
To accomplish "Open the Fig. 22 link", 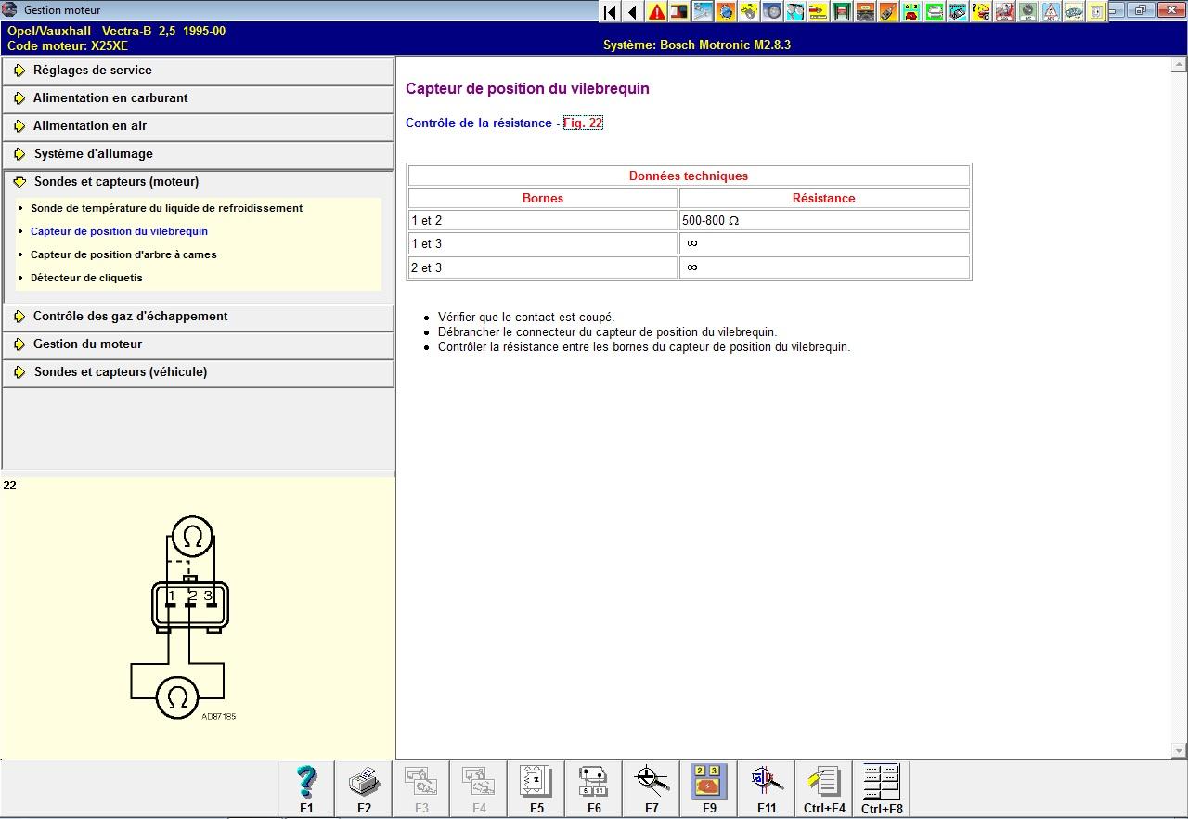I will 583,123.
